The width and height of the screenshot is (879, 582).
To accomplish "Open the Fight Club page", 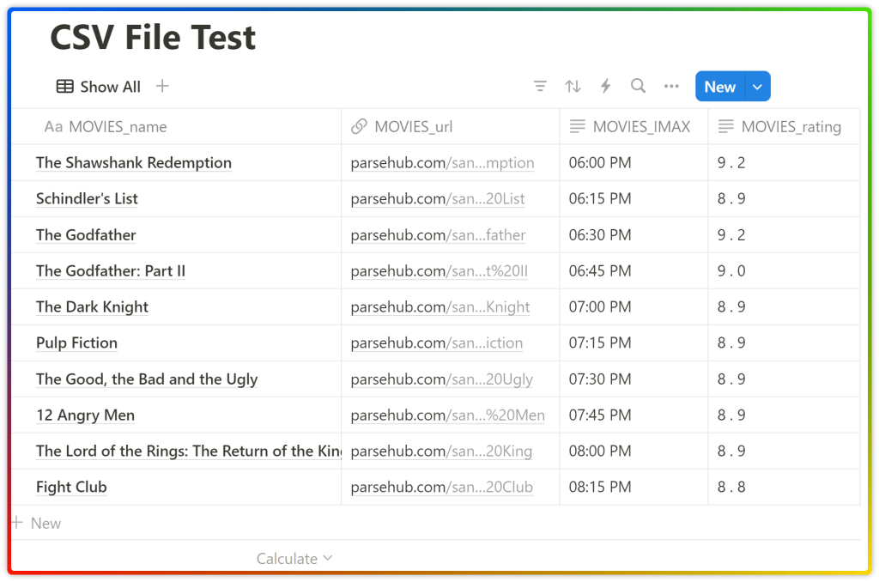I will (71, 487).
